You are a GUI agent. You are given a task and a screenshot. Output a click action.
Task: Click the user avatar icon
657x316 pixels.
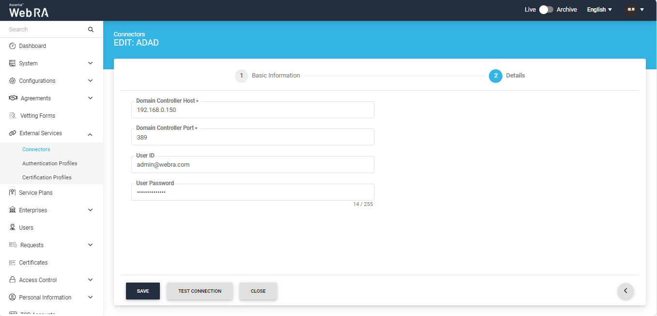pos(630,10)
